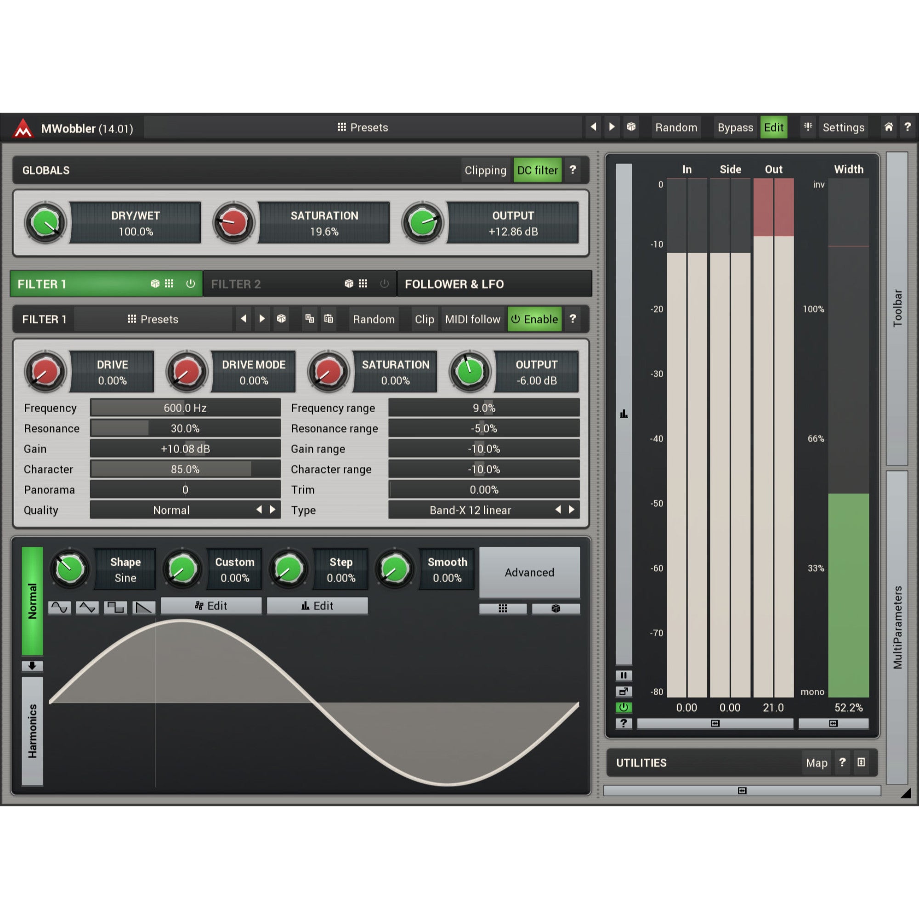Toggle the Clipping option
The image size is (919, 919).
click(485, 170)
